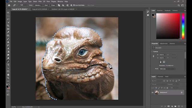This screenshot has width=192, height=108.
Task: Hide the Background layer with eye icon
Action: pos(153,92)
